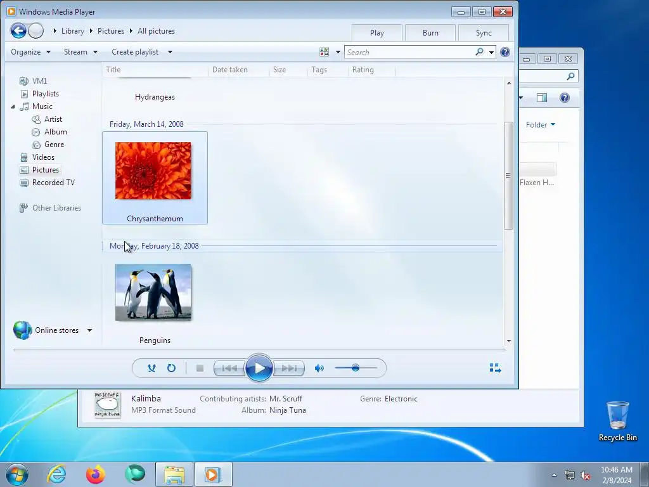Switch to the Sync tab
This screenshot has width=649, height=487.
(484, 33)
